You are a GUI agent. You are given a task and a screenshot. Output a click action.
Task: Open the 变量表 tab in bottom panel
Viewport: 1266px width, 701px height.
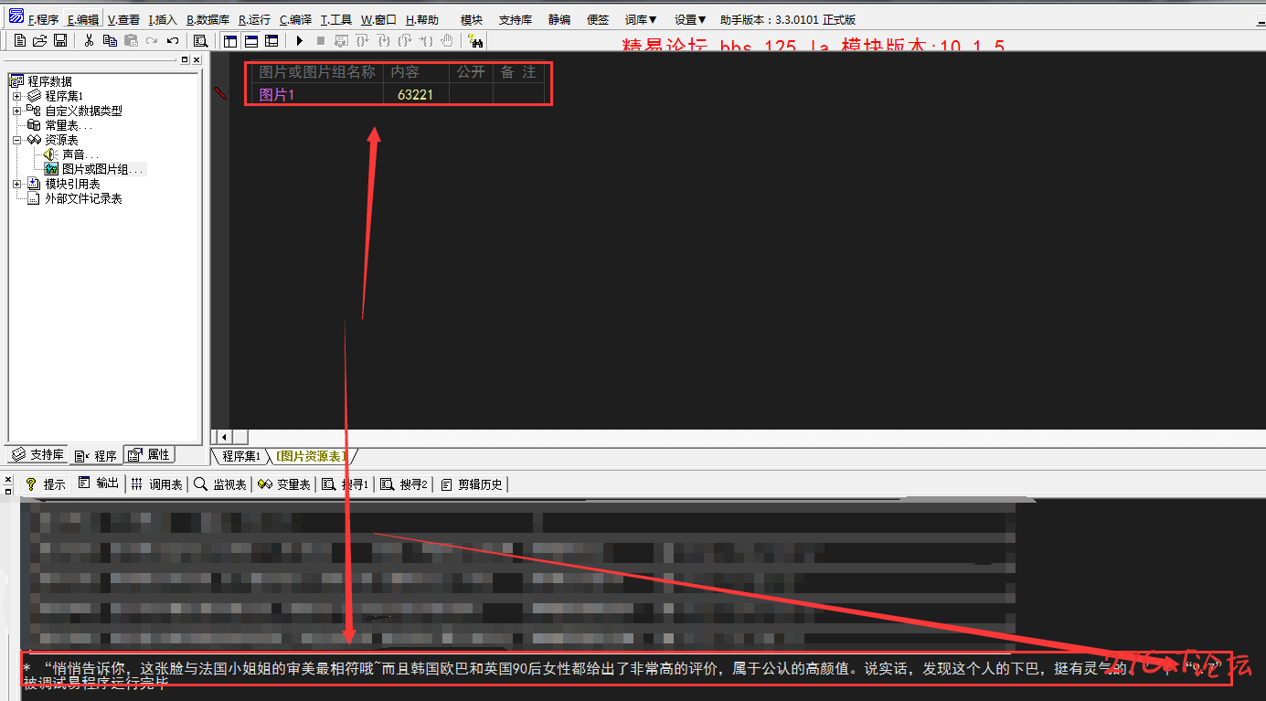(284, 484)
